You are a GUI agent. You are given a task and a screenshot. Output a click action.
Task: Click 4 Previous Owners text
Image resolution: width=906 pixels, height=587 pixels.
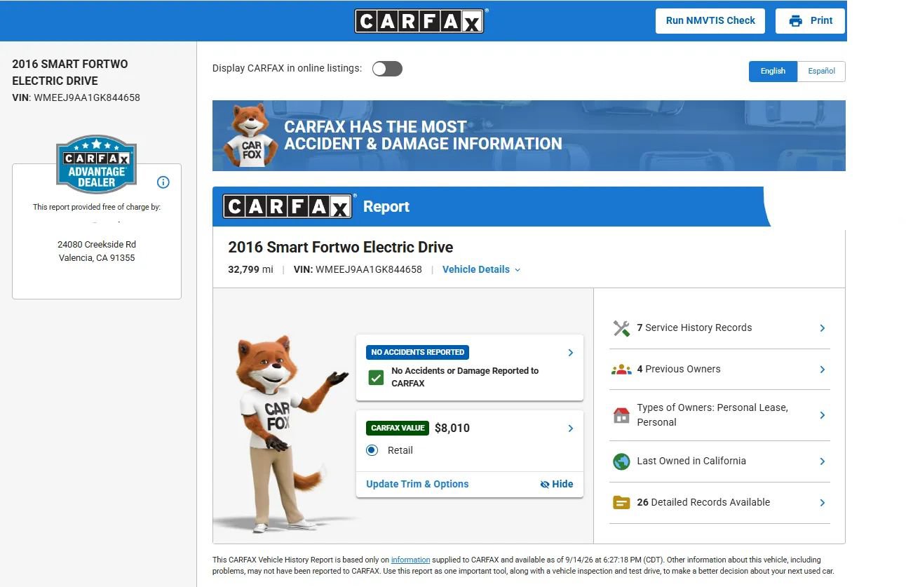coord(679,369)
